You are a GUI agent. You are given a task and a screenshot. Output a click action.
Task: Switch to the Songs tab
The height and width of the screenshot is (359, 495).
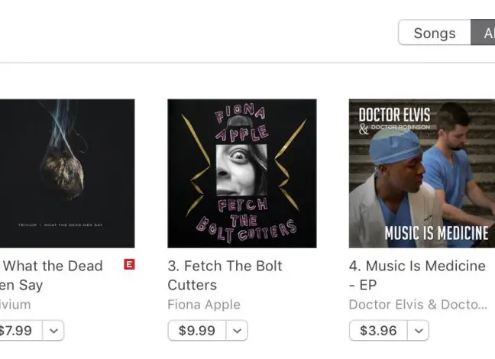tap(434, 33)
